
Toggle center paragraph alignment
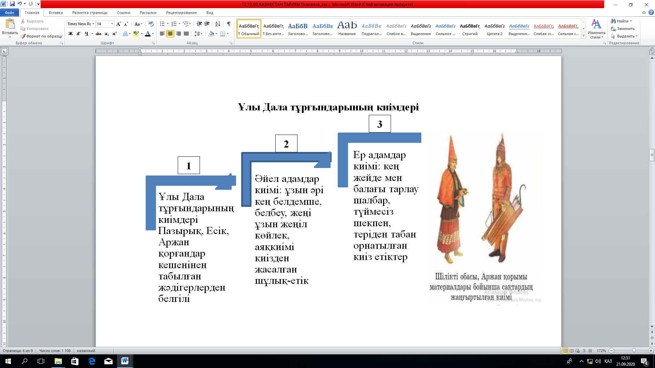[170, 34]
